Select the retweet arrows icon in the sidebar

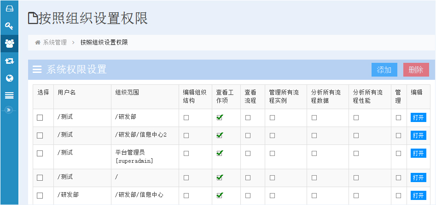click(10, 61)
